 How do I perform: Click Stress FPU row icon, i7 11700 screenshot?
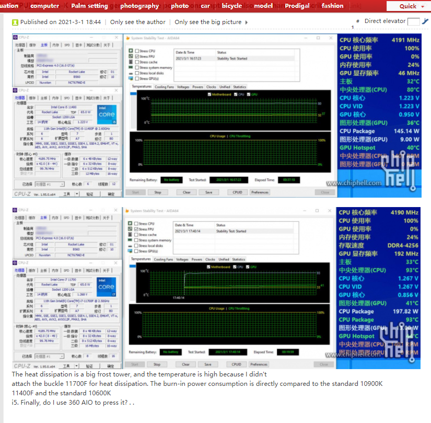pyautogui.click(x=130, y=229)
